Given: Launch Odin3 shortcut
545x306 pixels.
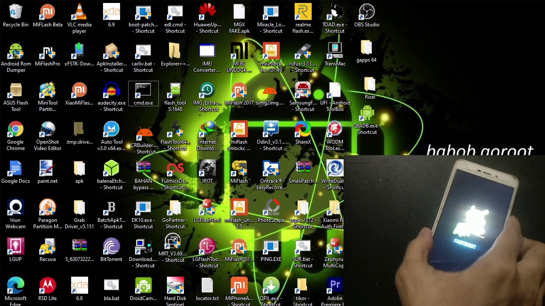Looking at the screenshot, I should 271,130.
